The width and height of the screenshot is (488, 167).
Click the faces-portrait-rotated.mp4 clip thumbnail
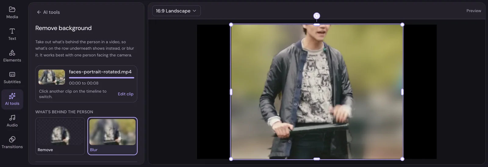52,77
